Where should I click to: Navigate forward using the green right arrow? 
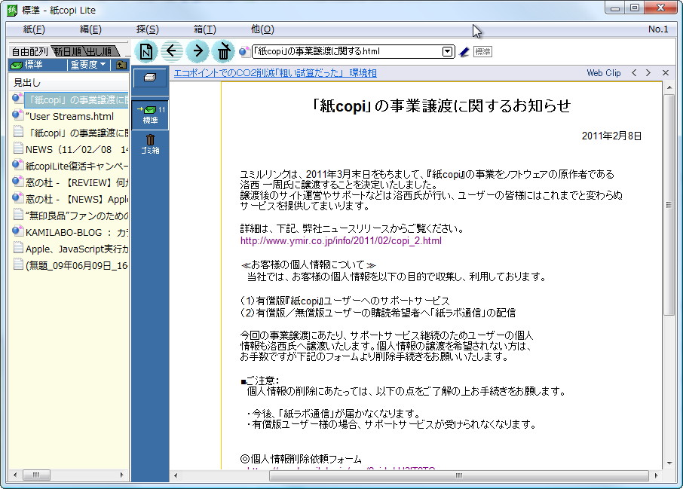tap(198, 51)
